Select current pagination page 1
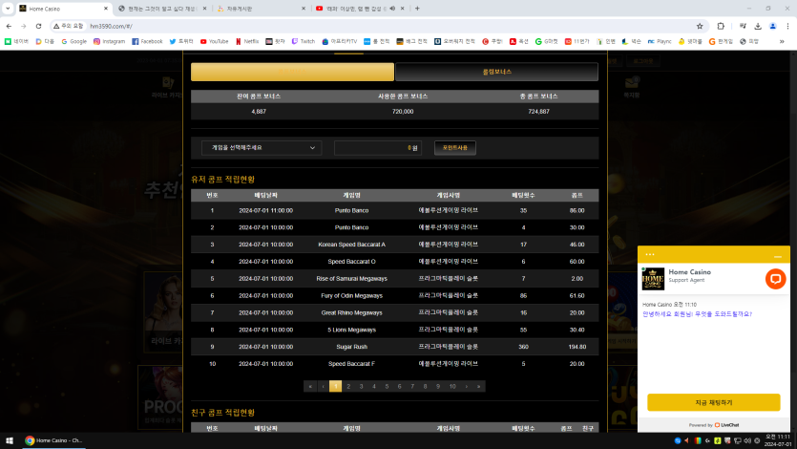 pyautogui.click(x=335, y=387)
